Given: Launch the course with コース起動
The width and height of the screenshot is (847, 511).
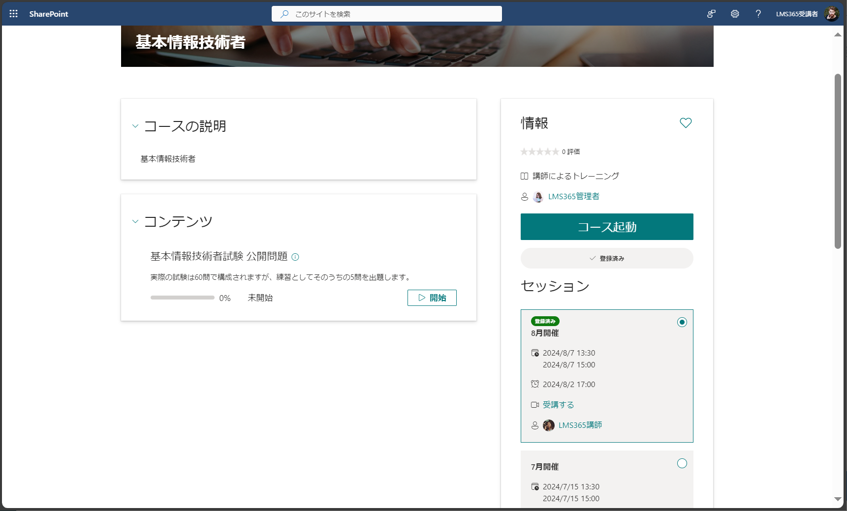Looking at the screenshot, I should (607, 227).
